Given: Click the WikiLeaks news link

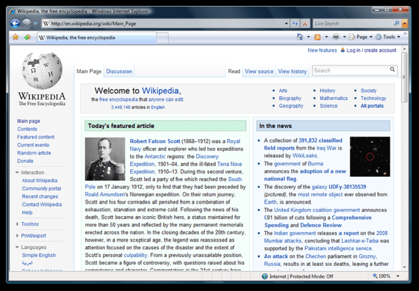Looking at the screenshot, I should coord(304,156).
